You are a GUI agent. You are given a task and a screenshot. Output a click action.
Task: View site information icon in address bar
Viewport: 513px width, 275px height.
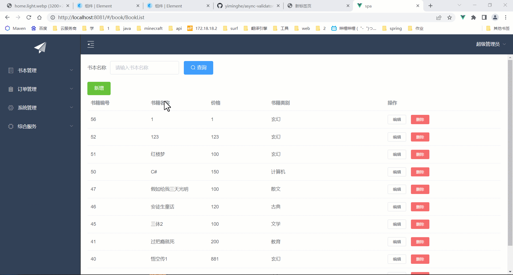[x=53, y=17]
